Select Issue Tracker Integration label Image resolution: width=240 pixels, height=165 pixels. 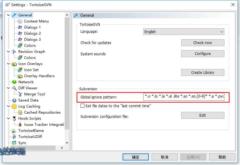(x=44, y=125)
